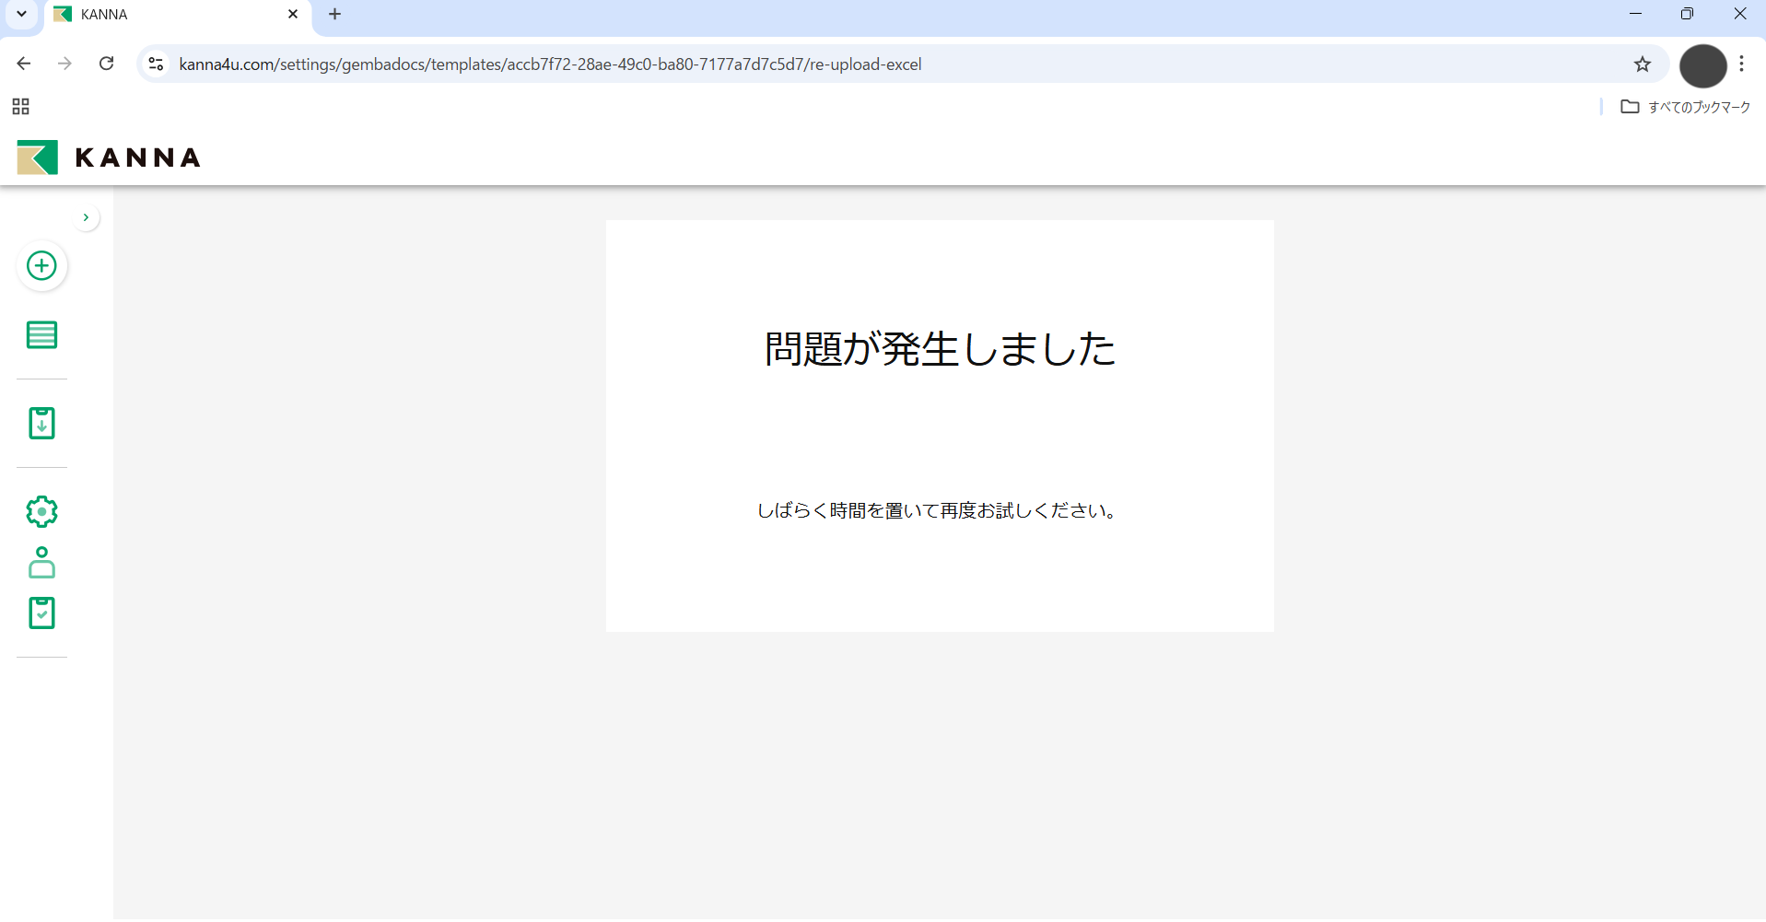The width and height of the screenshot is (1766, 922).
Task: Open the clipboard with download arrow icon
Action: pos(41,424)
